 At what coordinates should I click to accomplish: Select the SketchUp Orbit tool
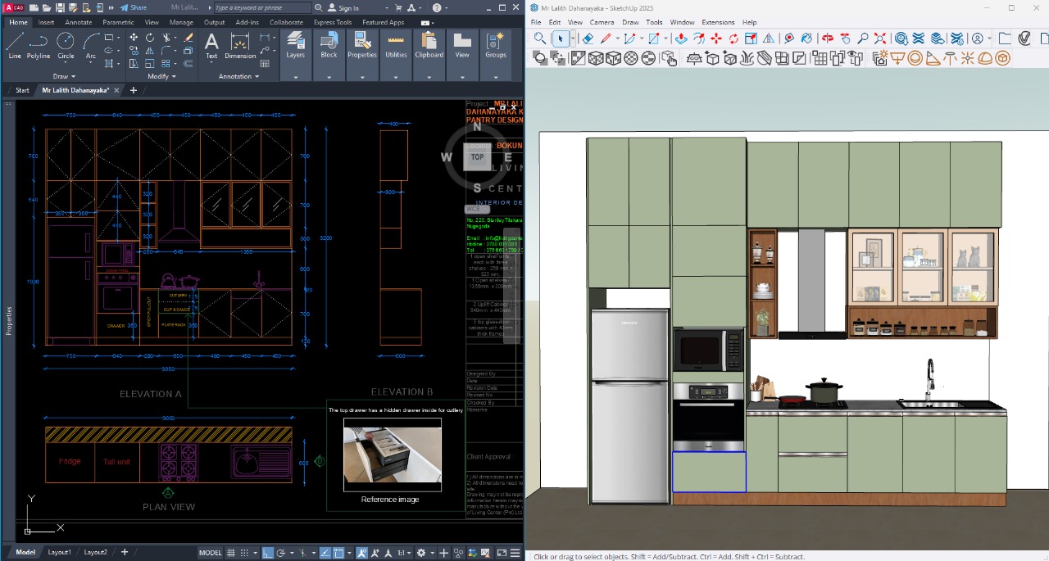click(x=828, y=38)
